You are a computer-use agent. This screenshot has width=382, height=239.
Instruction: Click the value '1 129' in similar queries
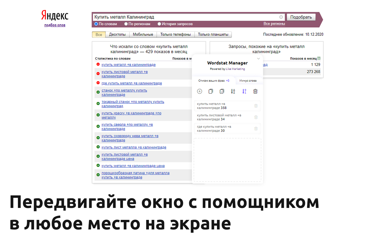tap(315, 65)
